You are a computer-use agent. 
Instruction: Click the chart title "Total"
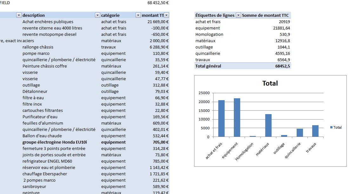270,83
